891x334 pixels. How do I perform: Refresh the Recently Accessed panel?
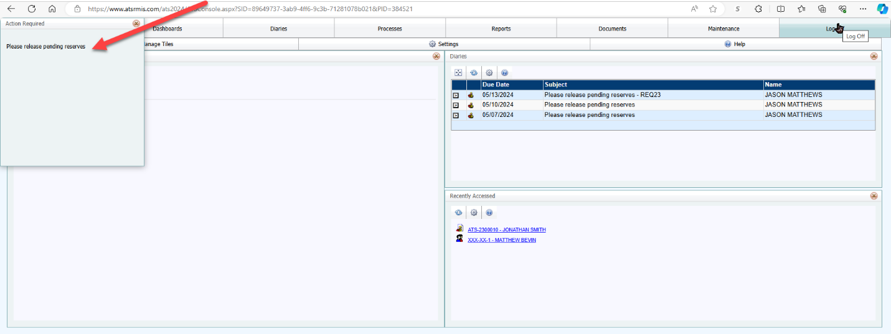click(458, 213)
